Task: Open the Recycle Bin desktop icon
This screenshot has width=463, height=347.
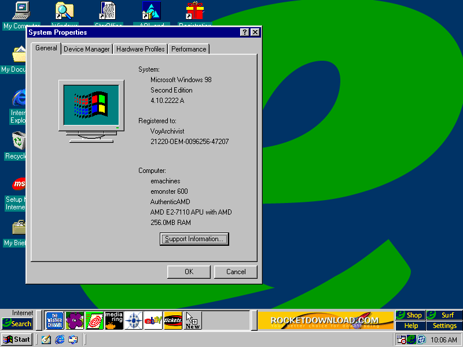Action: tap(19, 141)
